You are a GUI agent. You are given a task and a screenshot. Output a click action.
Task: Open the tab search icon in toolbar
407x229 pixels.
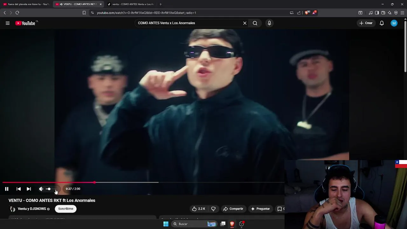pyautogui.click(x=360, y=13)
